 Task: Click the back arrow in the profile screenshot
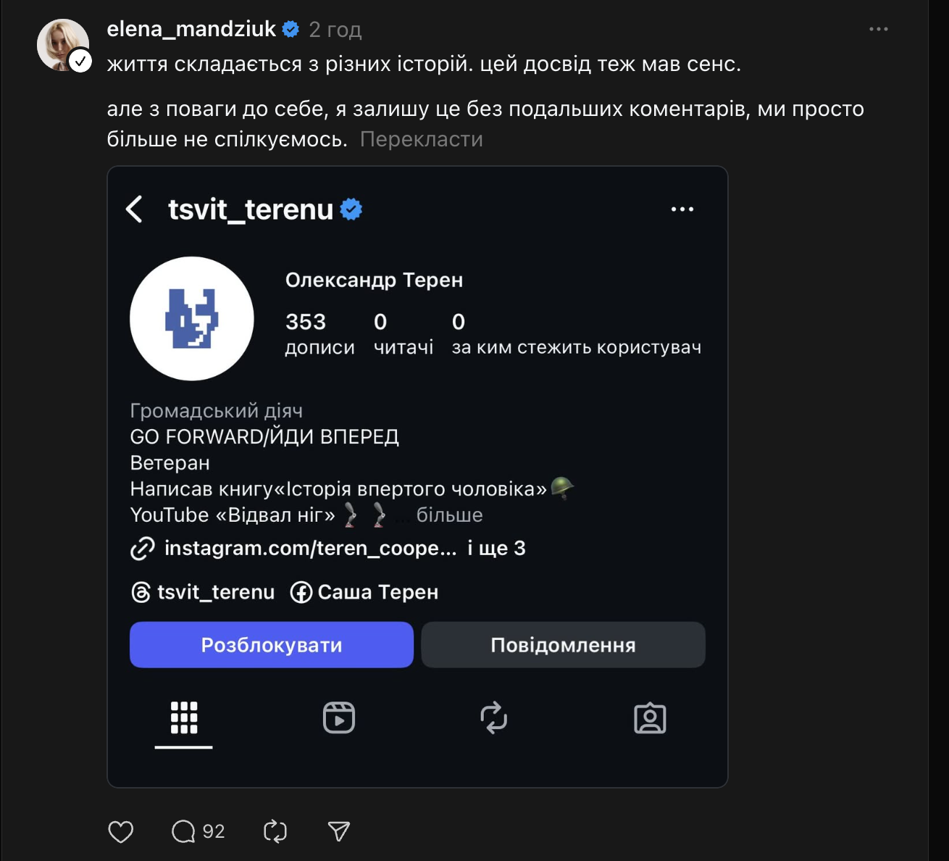point(134,209)
